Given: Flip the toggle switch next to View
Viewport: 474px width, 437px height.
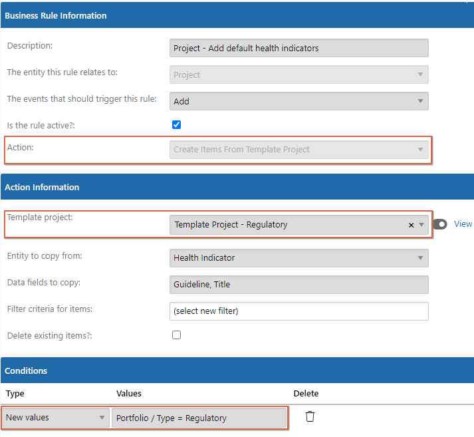Looking at the screenshot, I should (440, 224).
